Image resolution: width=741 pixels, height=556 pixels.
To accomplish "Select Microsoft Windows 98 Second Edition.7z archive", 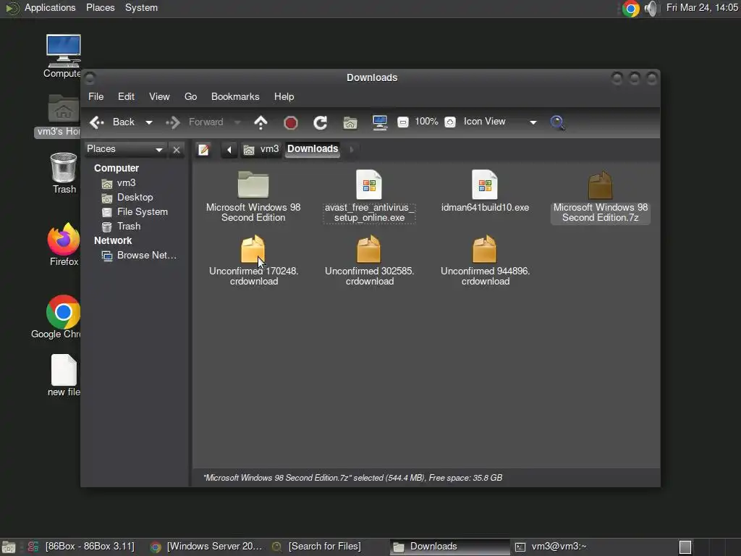I will point(600,197).
